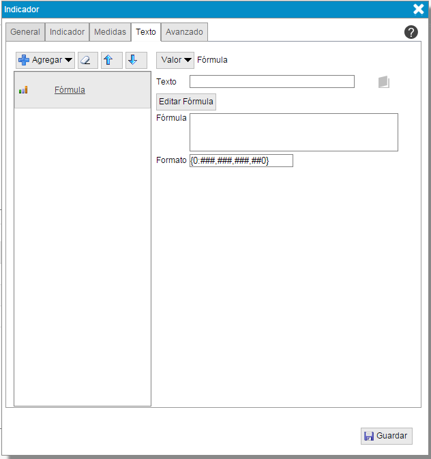Switch to the Avanzado tab
The width and height of the screenshot is (431, 459).
(x=184, y=32)
